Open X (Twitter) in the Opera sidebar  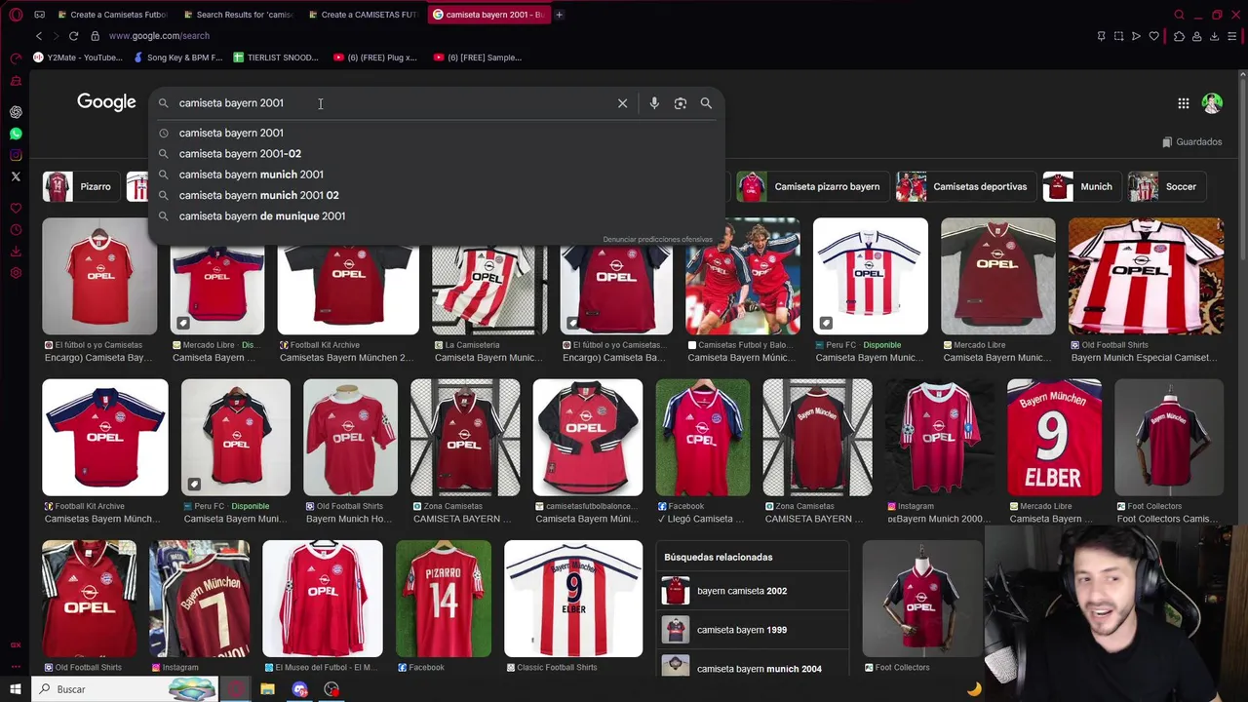pyautogui.click(x=16, y=176)
